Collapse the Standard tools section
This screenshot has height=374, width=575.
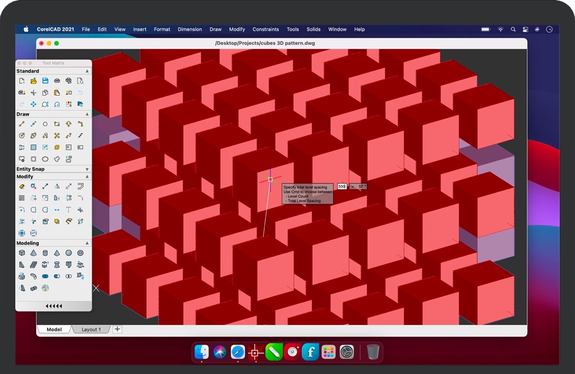tap(87, 71)
